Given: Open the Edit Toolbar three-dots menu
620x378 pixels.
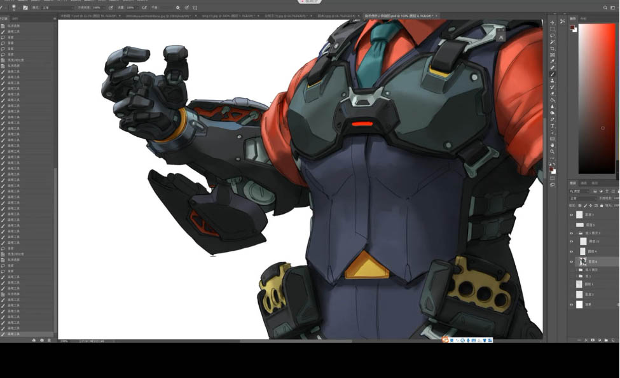Looking at the screenshot, I should (553, 158).
